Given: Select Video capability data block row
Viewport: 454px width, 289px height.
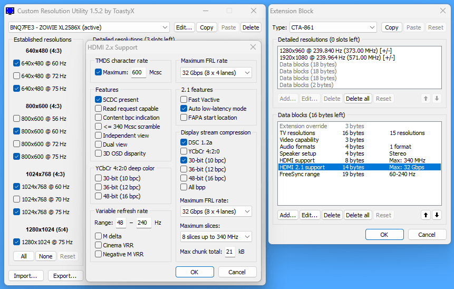Looking at the screenshot, I should tap(359, 140).
